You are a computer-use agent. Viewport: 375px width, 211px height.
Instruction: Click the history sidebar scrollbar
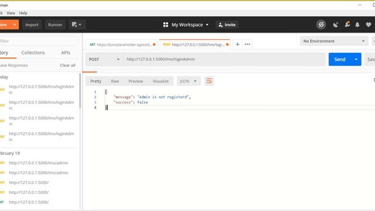tap(80, 91)
